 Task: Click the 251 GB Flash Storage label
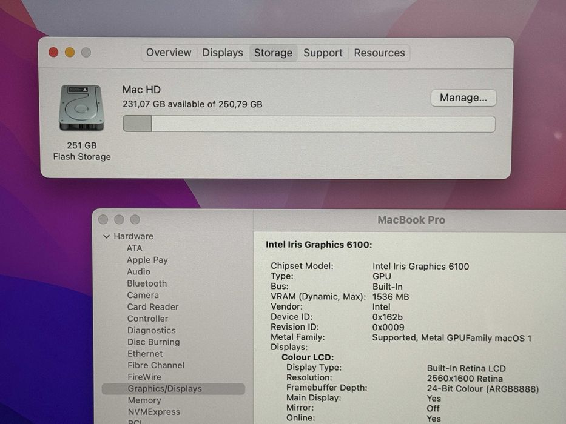click(82, 151)
